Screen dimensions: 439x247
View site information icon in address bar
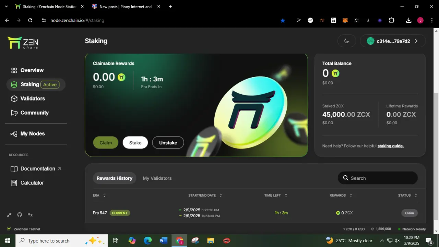[44, 20]
